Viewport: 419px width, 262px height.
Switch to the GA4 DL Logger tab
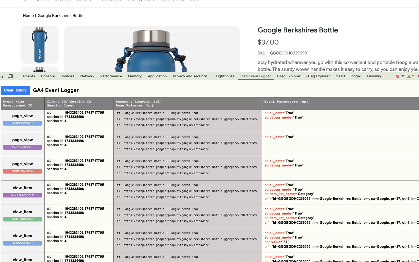point(348,76)
